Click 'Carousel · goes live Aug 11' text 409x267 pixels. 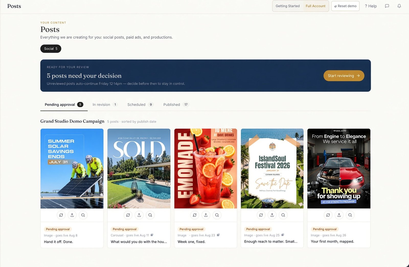[130, 235]
